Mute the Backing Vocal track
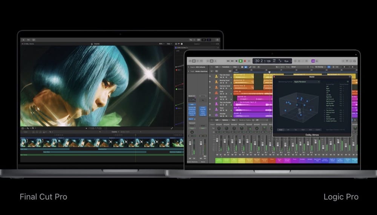377x215 pixels. click(221, 83)
